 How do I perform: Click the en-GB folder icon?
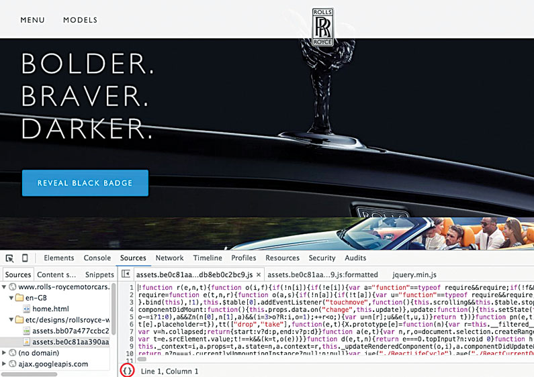pyautogui.click(x=19, y=298)
